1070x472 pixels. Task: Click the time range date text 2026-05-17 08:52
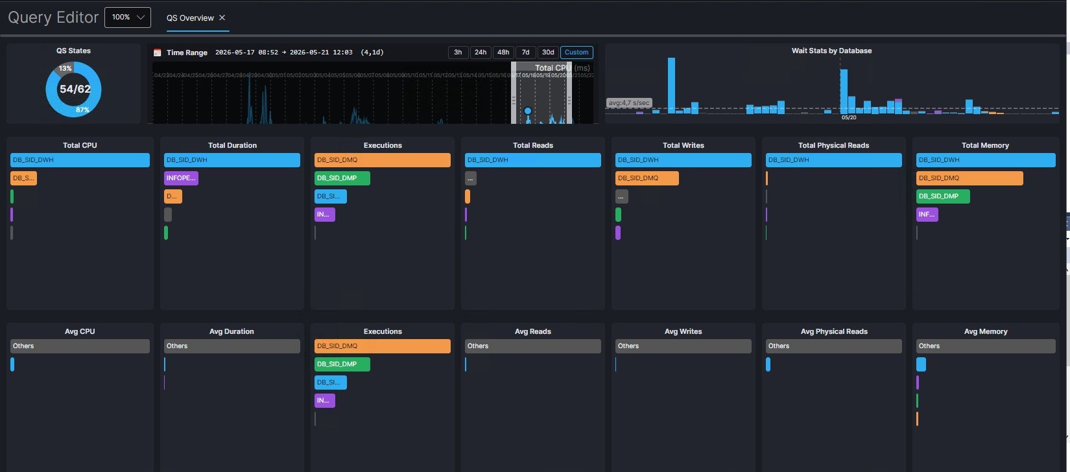pos(246,53)
